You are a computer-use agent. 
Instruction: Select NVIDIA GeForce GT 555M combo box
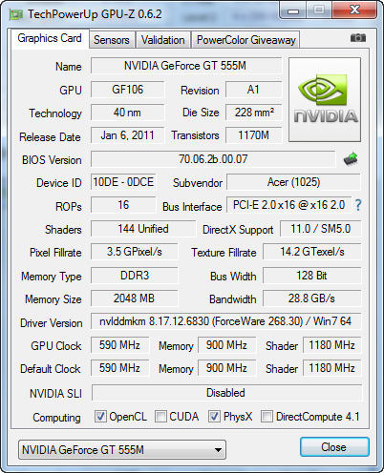point(122,450)
